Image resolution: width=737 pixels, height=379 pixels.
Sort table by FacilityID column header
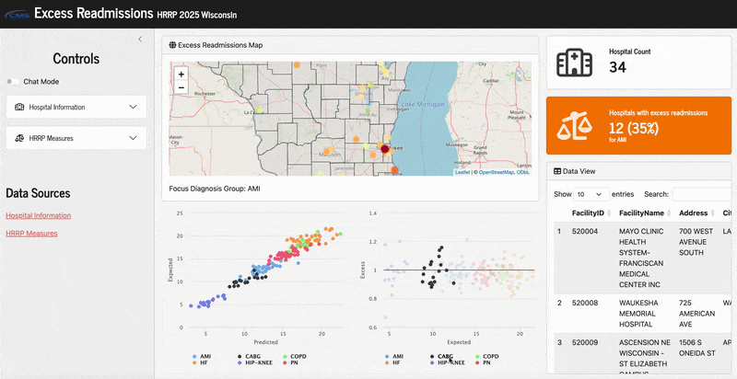588,213
